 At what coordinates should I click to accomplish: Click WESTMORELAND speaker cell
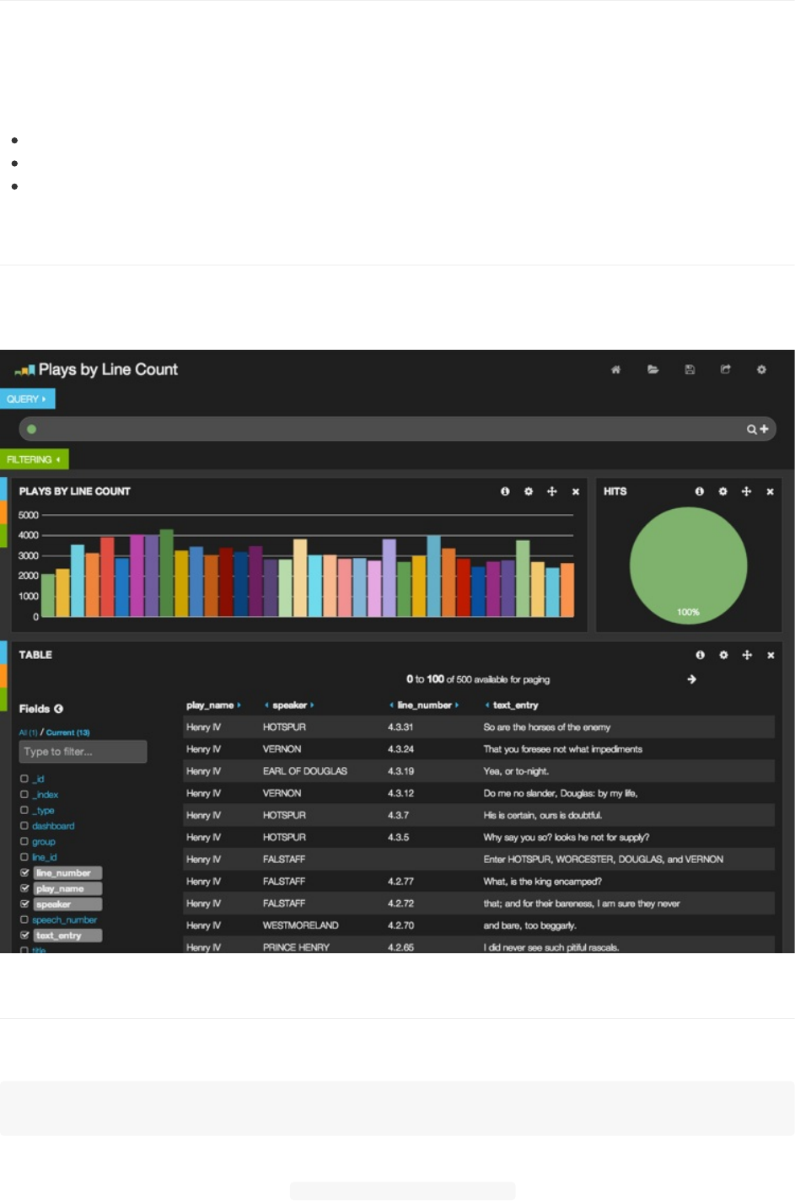(300, 925)
